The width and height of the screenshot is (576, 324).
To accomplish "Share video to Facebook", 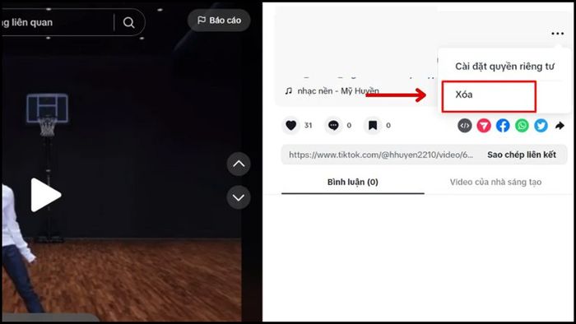I will (503, 126).
